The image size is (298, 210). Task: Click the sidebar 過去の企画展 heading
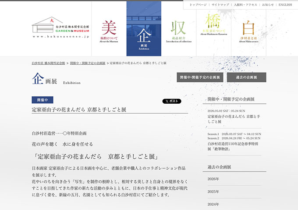pos(219,167)
